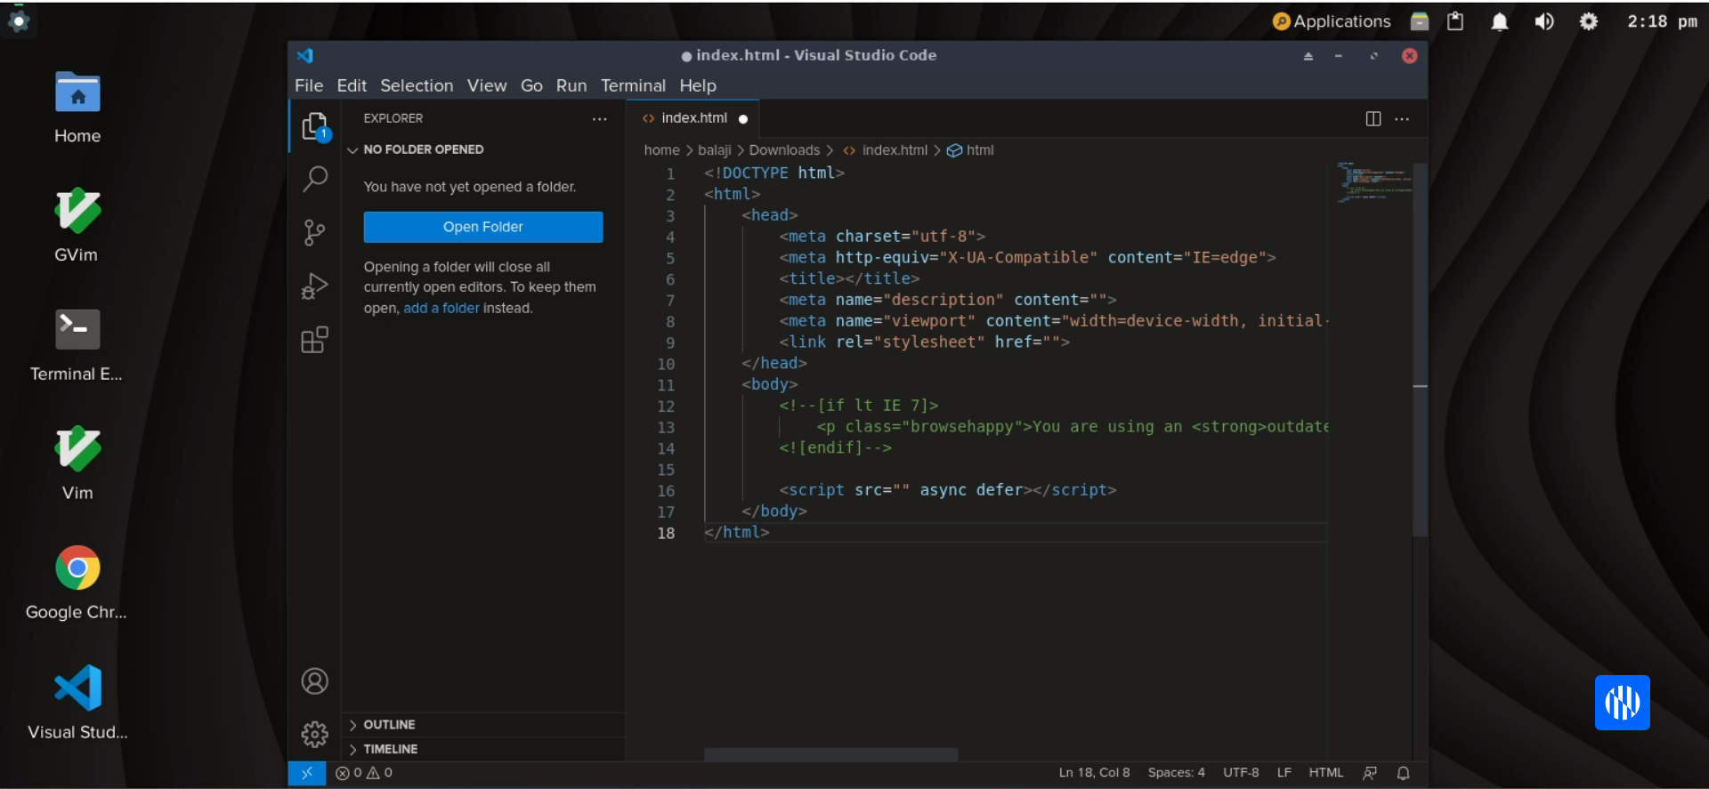Screen dimensions: 1709x789
Task: Open the Search view in activity bar
Action: [315, 179]
